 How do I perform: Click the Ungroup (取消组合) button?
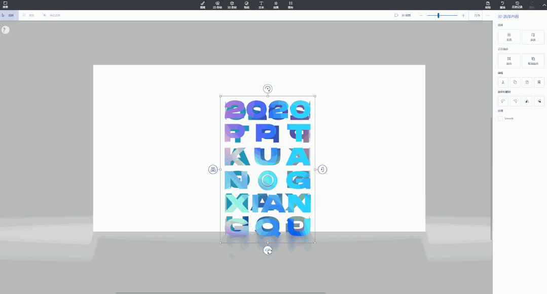pos(533,61)
